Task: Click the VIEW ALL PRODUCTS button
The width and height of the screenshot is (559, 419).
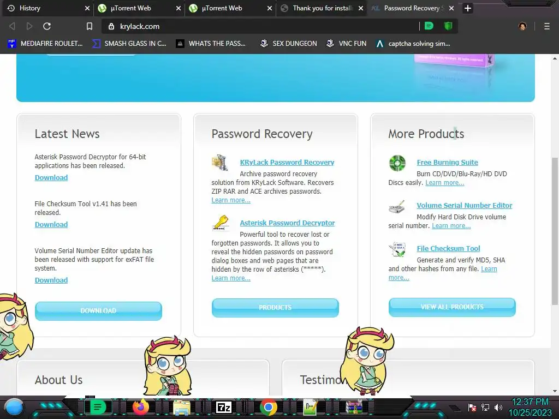Action: (452, 307)
